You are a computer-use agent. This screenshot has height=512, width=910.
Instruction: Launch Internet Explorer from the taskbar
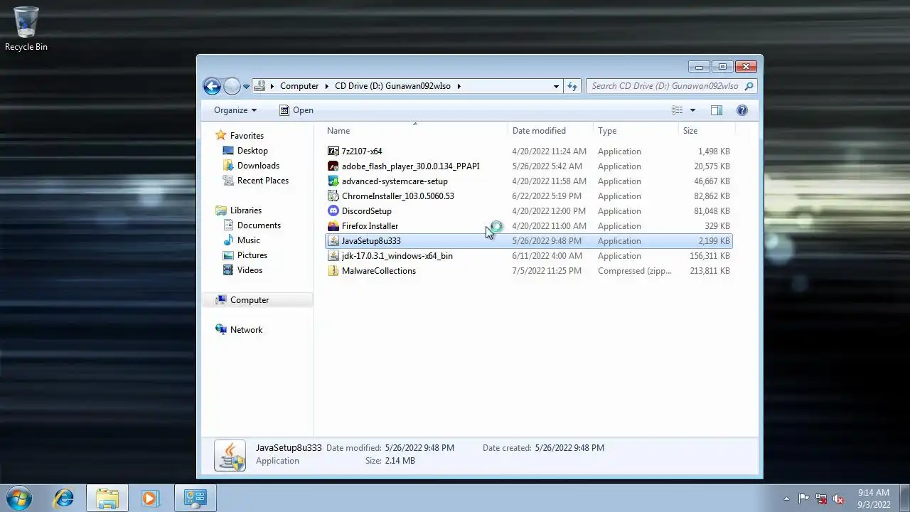(x=64, y=498)
